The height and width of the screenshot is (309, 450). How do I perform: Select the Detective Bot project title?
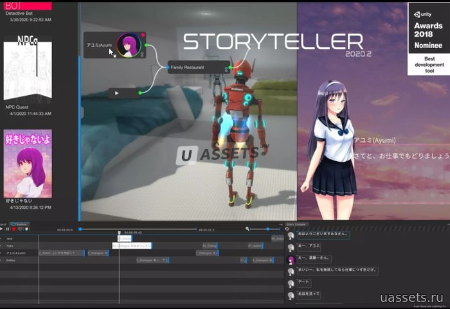point(19,13)
